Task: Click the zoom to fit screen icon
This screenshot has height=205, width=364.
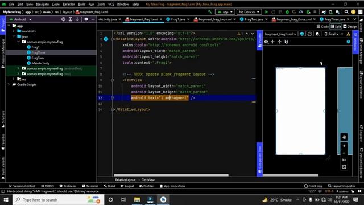Action: [344, 167]
